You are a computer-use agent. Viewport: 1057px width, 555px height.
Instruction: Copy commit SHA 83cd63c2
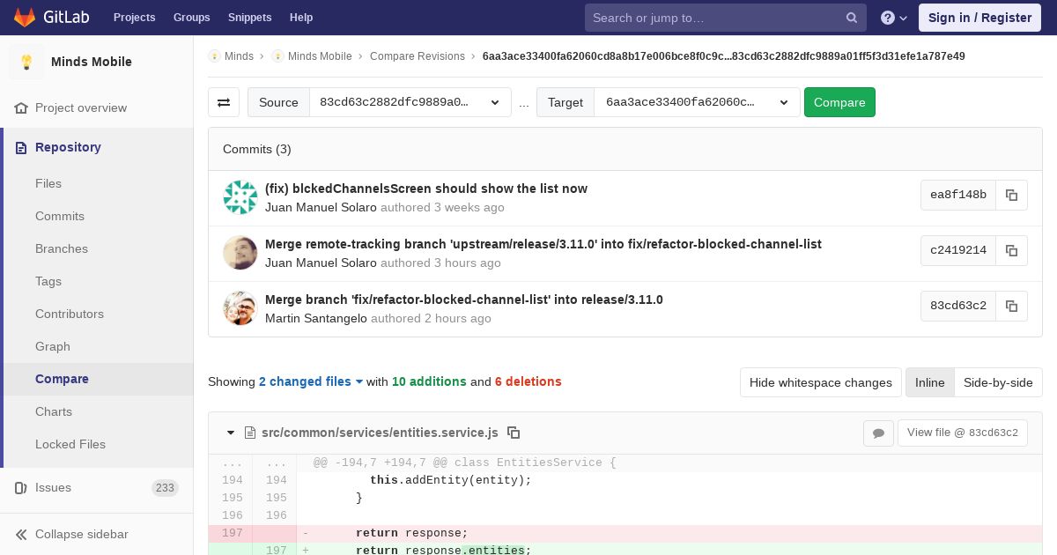(x=1011, y=306)
